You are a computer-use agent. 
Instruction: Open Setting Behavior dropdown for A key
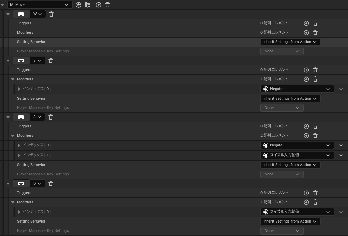290,165
